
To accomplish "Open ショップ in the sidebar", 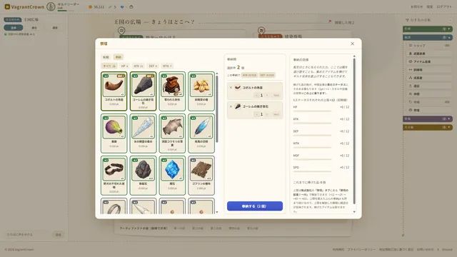I will pos(429,46).
